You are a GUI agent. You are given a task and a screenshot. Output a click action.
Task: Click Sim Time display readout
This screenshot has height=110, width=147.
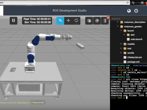37,22
